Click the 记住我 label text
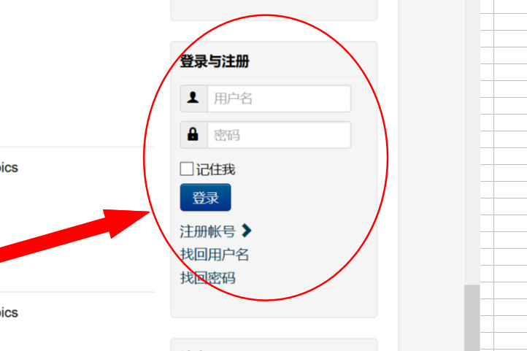 (x=216, y=169)
